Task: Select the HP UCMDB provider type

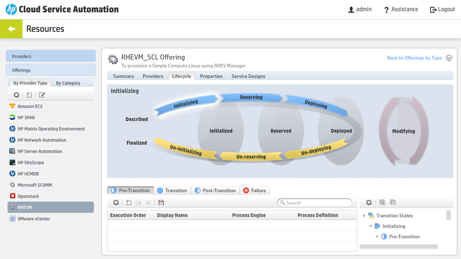Action: pyautogui.click(x=50, y=174)
